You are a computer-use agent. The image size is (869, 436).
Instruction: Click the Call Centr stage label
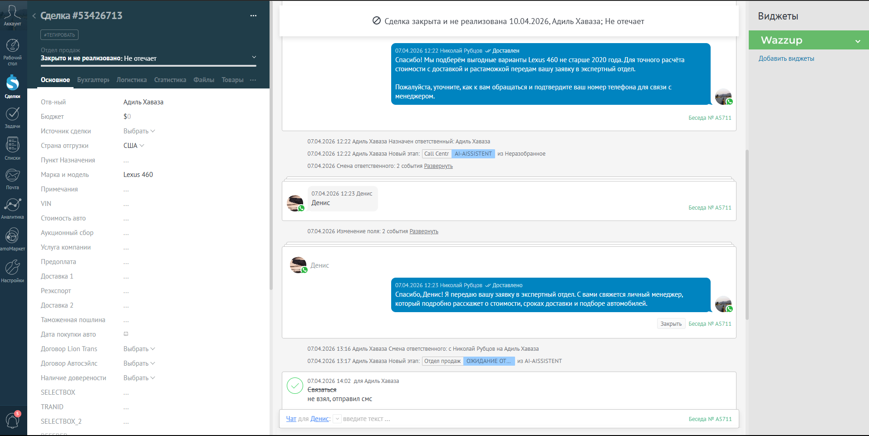[x=437, y=154]
